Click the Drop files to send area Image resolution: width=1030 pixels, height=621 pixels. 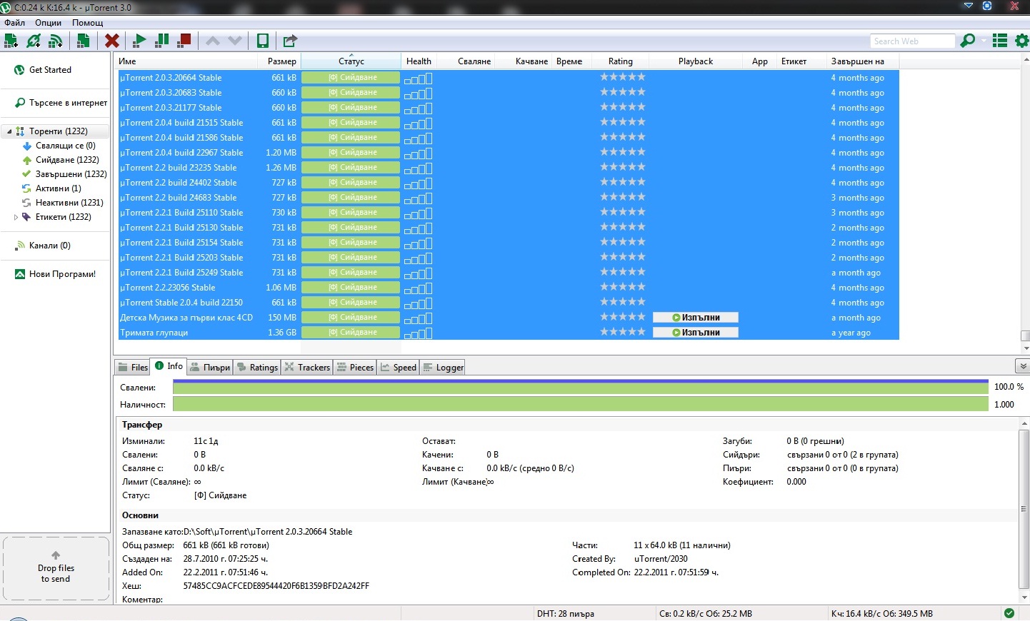(x=56, y=569)
